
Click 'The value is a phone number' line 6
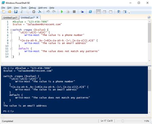(x=63, y=35)
